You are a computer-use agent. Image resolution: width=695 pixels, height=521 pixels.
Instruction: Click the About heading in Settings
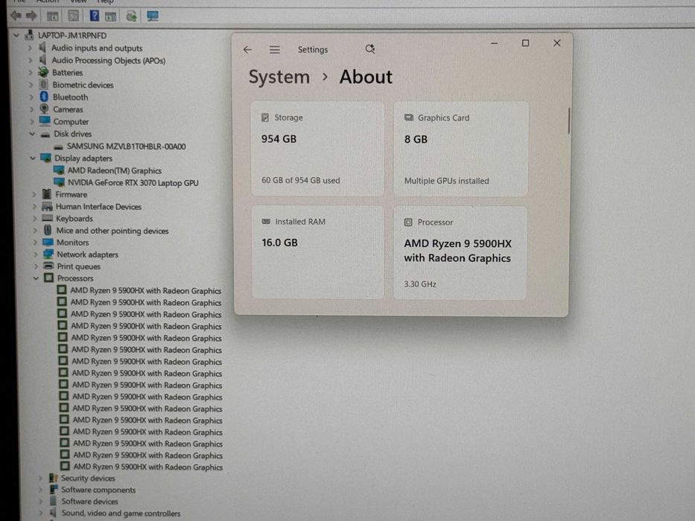[x=366, y=77]
